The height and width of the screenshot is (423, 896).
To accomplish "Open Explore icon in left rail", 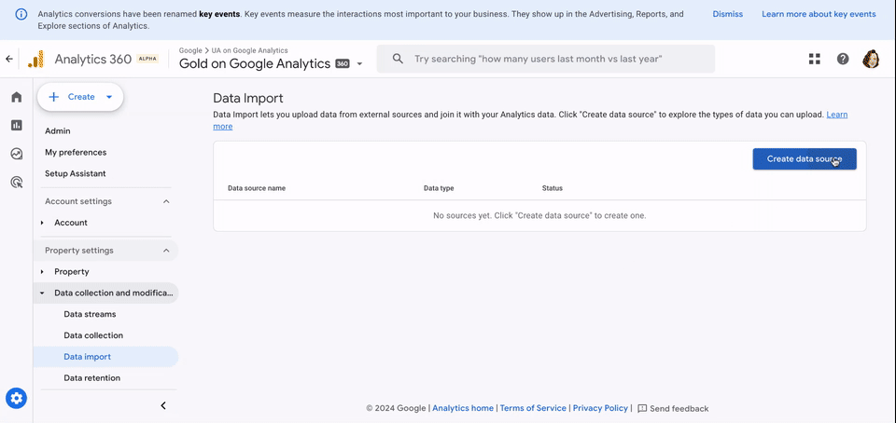I will click(17, 154).
